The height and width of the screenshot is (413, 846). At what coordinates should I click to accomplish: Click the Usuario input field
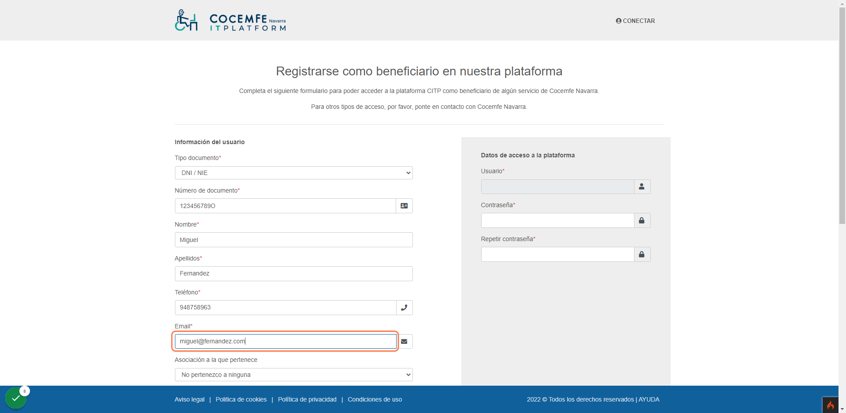pyautogui.click(x=557, y=187)
